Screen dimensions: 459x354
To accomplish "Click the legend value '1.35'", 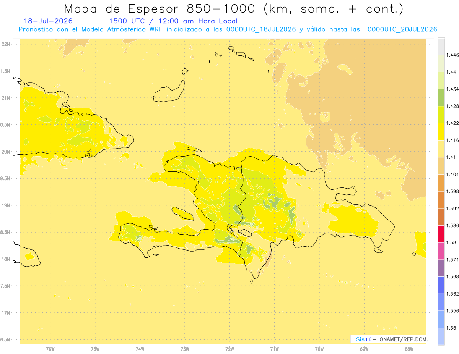I will point(451,328).
